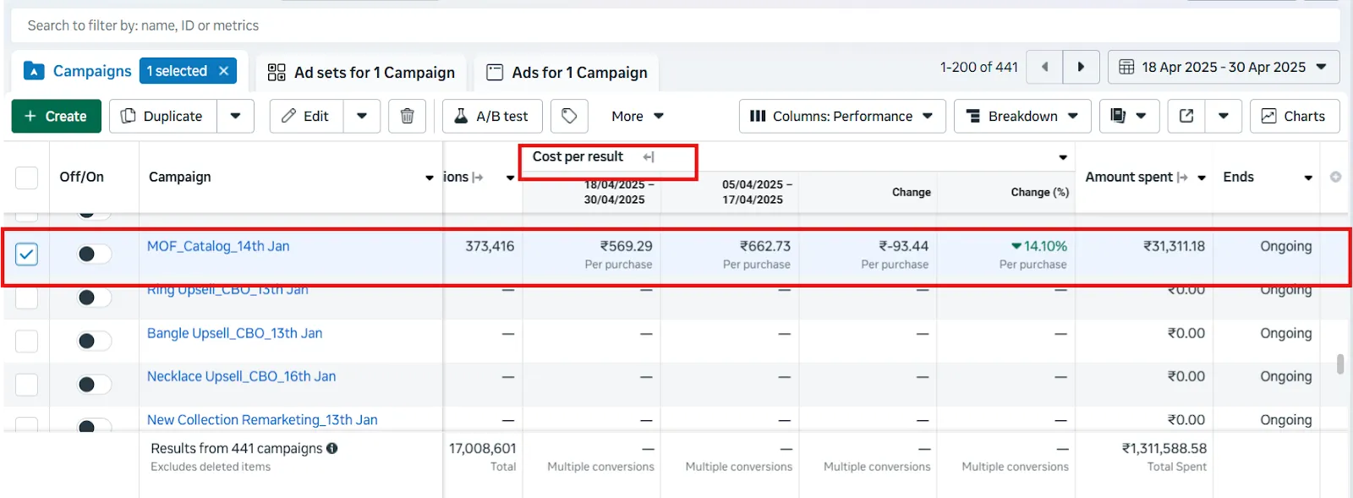The width and height of the screenshot is (1353, 498).
Task: Expand Impressions column comparison arrow icon
Action: pyautogui.click(x=478, y=177)
